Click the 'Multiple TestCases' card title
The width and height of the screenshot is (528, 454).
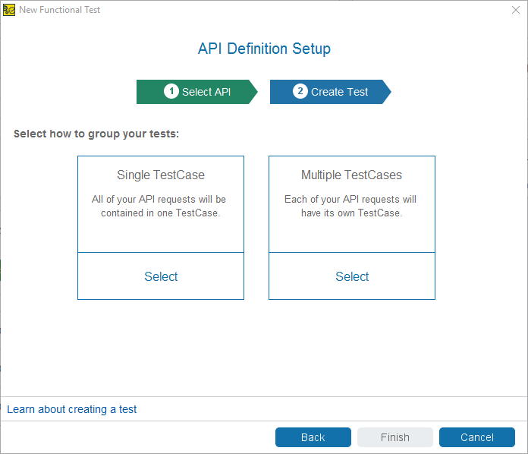pyautogui.click(x=351, y=175)
